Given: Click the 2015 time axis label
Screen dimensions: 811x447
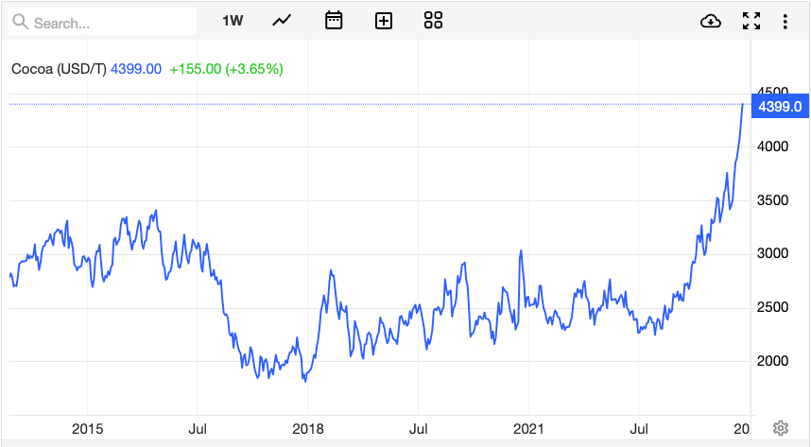Looking at the screenshot, I should pyautogui.click(x=87, y=429).
